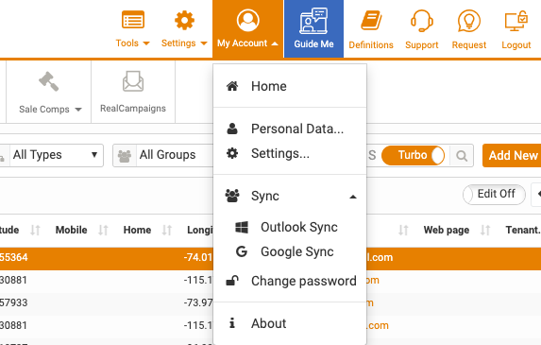Expand the Tools dropdown caret
This screenshot has height=345, width=541.
tap(146, 43)
